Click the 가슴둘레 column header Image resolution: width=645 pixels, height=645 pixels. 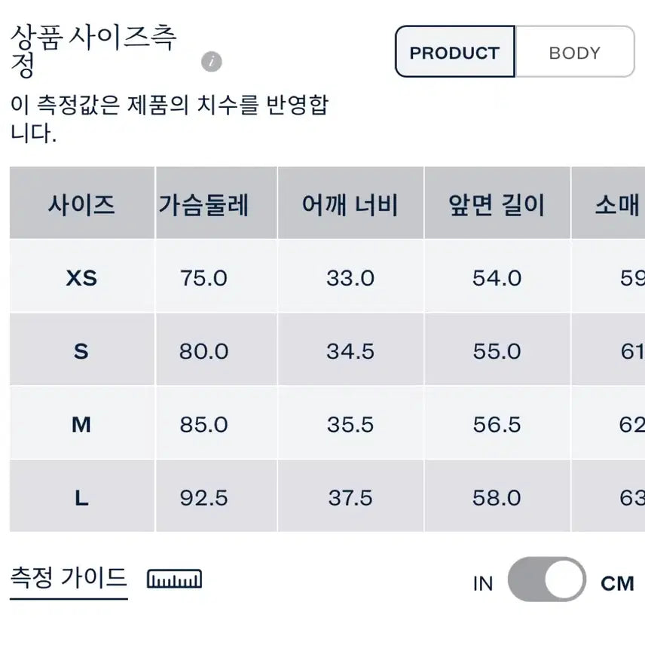[x=203, y=205]
